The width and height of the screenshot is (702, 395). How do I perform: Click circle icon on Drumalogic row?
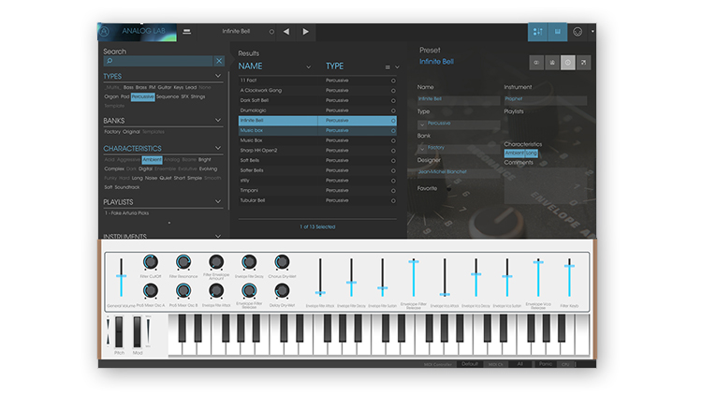pos(393,110)
